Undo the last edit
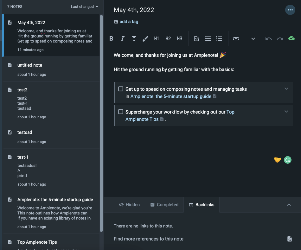 pyautogui.click(x=269, y=39)
